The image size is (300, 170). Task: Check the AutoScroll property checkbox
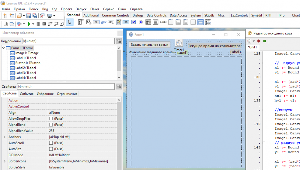click(x=51, y=143)
